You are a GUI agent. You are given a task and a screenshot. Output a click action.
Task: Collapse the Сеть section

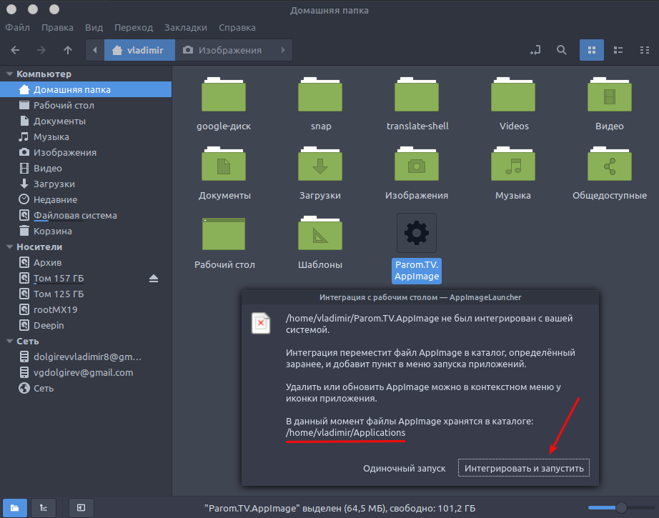click(x=7, y=341)
